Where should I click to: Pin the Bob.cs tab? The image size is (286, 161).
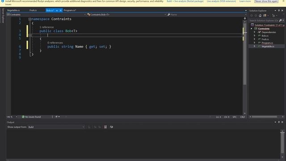[x=57, y=10]
